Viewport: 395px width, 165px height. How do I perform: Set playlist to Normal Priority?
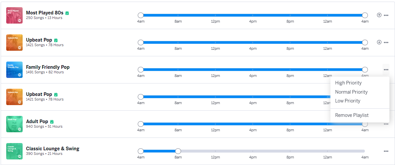351,92
